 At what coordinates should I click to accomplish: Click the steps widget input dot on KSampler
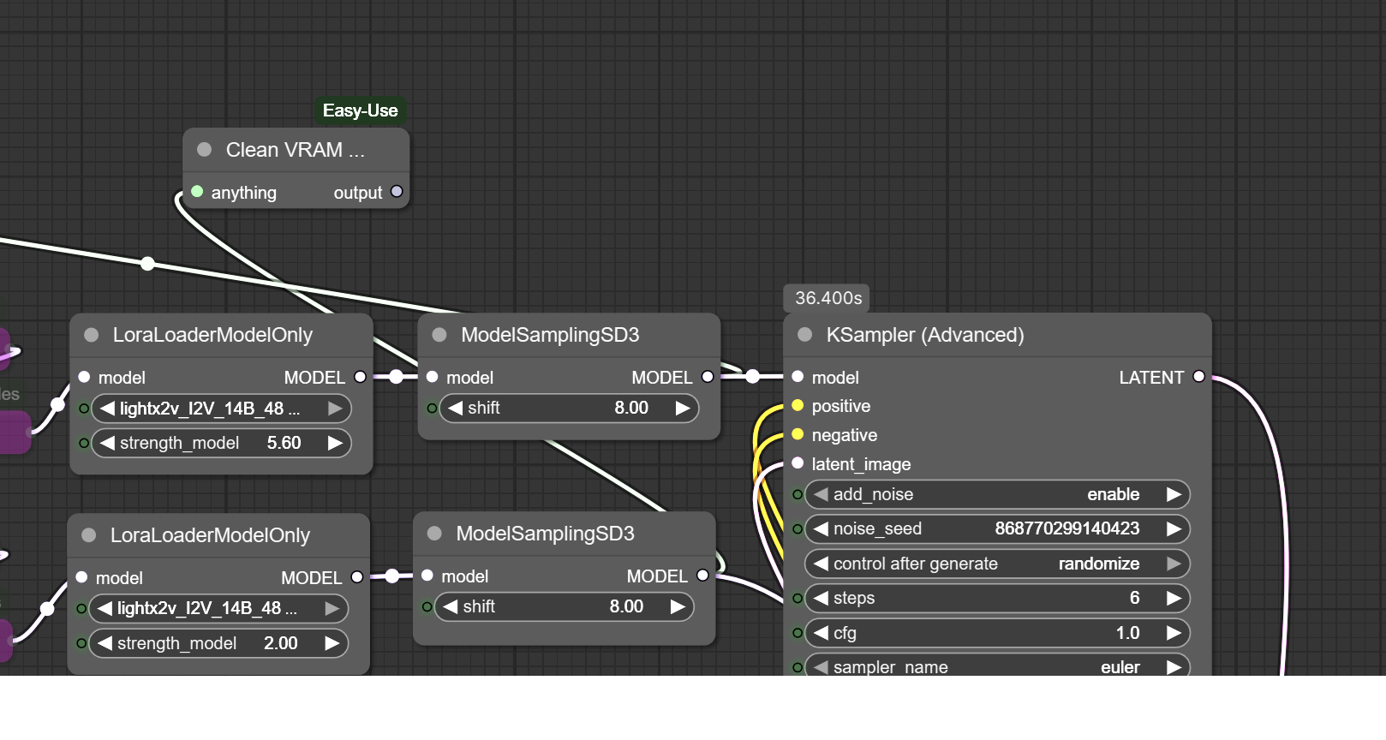[x=797, y=598]
